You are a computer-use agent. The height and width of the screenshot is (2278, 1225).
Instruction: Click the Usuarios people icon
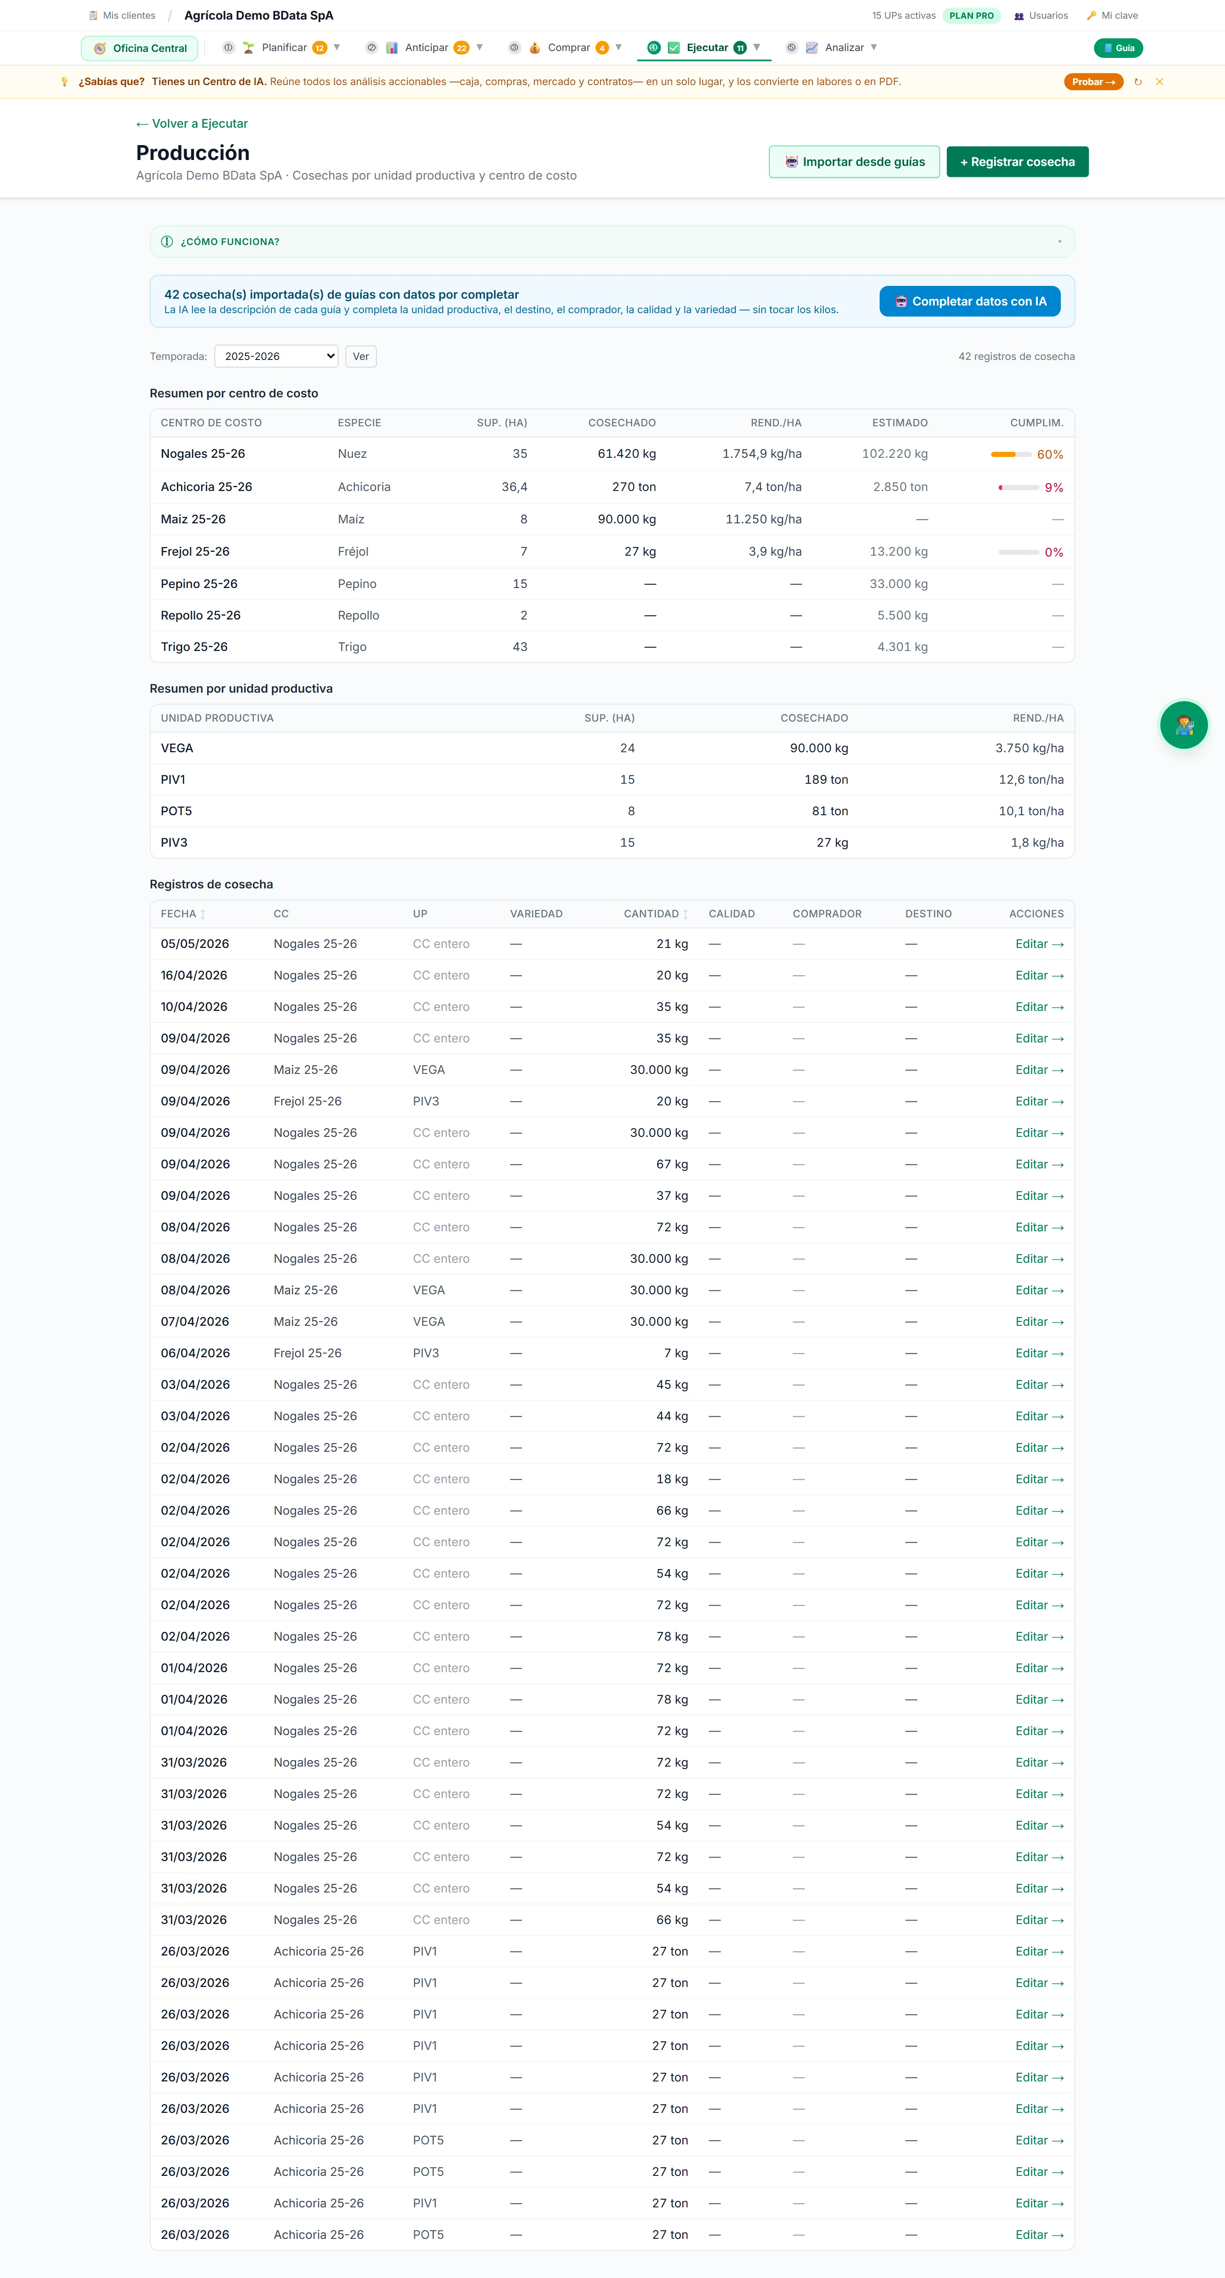tap(1019, 16)
